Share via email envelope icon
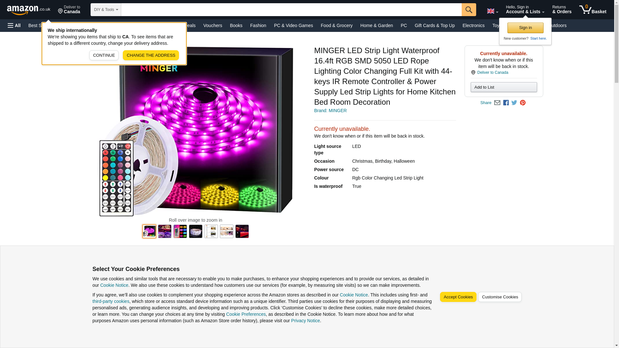The image size is (619, 348). click(497, 103)
